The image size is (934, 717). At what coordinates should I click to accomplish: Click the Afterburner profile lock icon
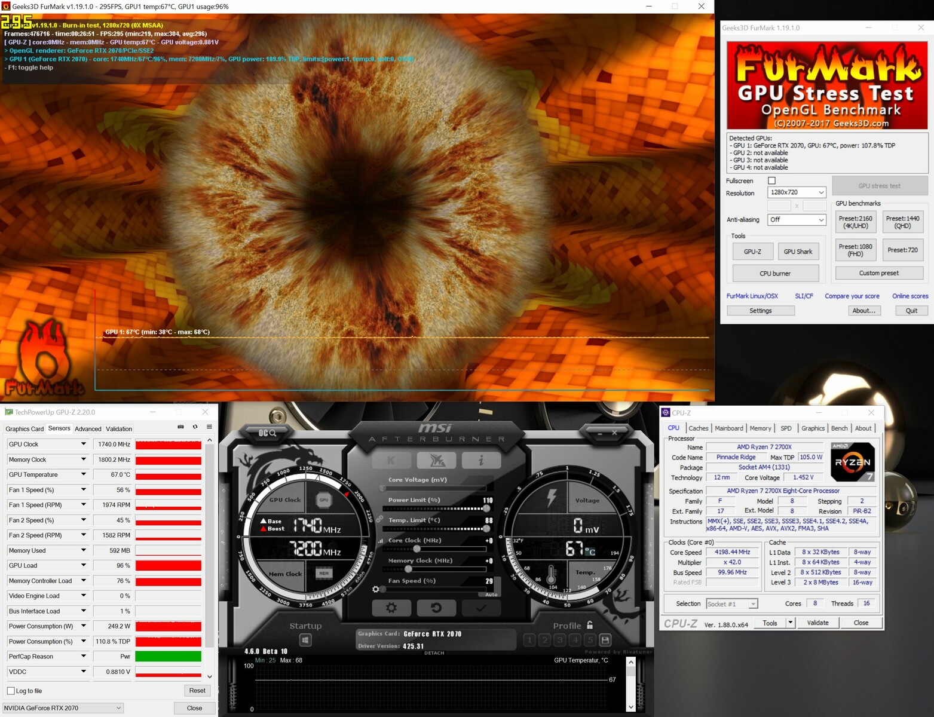point(590,625)
